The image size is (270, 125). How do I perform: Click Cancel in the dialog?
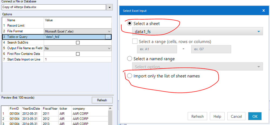[236, 116]
